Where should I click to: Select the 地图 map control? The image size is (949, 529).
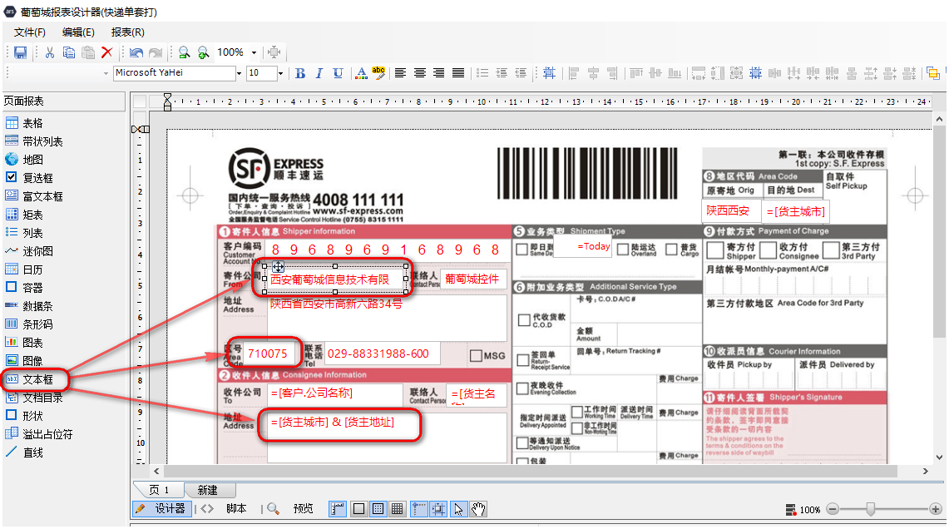click(x=25, y=160)
